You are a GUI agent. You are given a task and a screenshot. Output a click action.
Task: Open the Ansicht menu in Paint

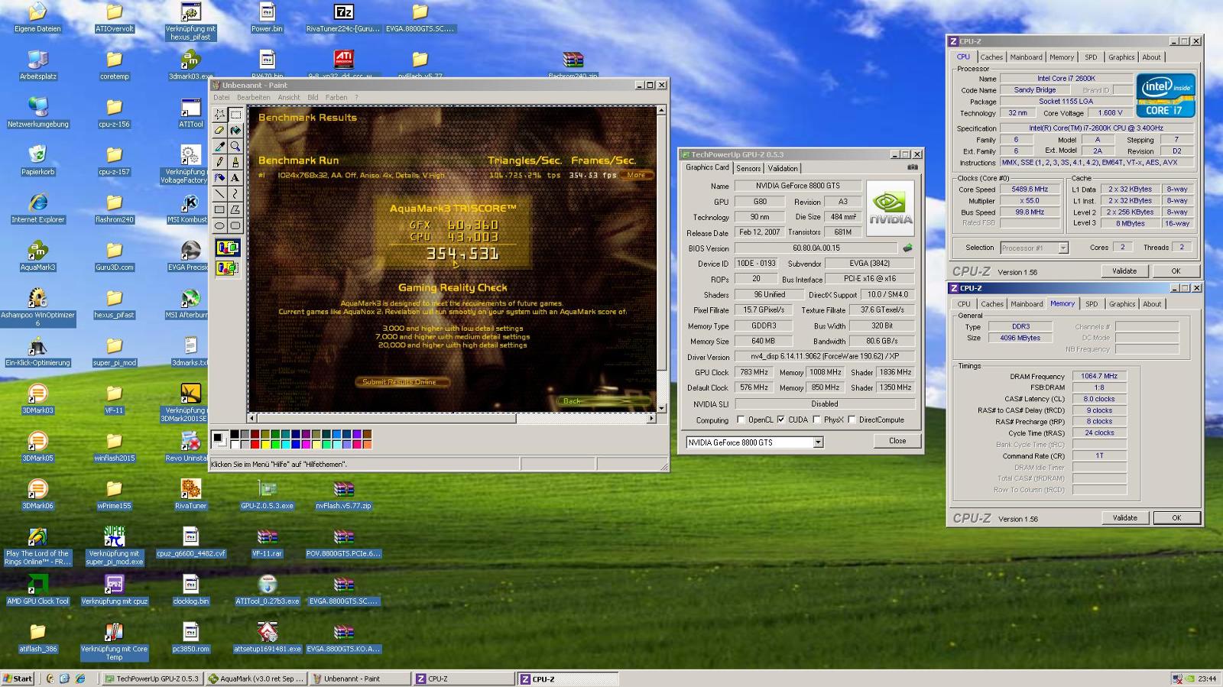pyautogui.click(x=289, y=98)
